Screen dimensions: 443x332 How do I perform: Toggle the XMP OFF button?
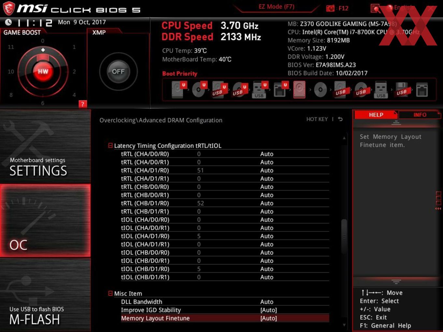pos(118,71)
